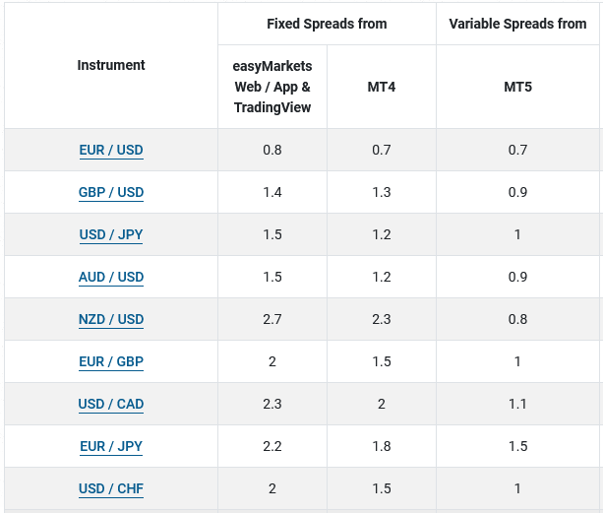Click the EUR / GBP instrument link
Image resolution: width=603 pixels, height=513 pixels.
pyautogui.click(x=111, y=362)
